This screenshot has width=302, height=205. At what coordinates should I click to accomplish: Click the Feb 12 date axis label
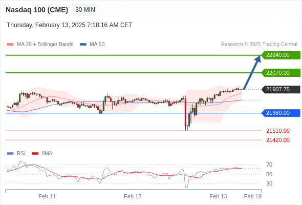pyautogui.click(x=133, y=196)
